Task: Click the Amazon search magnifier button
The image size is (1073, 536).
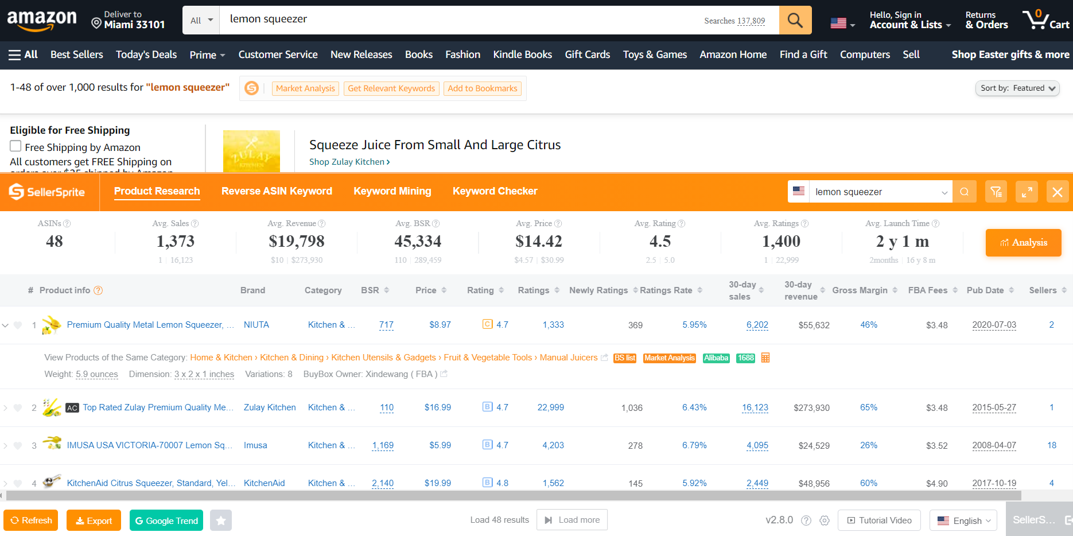Action: [795, 20]
